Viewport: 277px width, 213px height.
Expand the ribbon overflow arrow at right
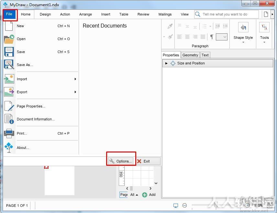272,14
